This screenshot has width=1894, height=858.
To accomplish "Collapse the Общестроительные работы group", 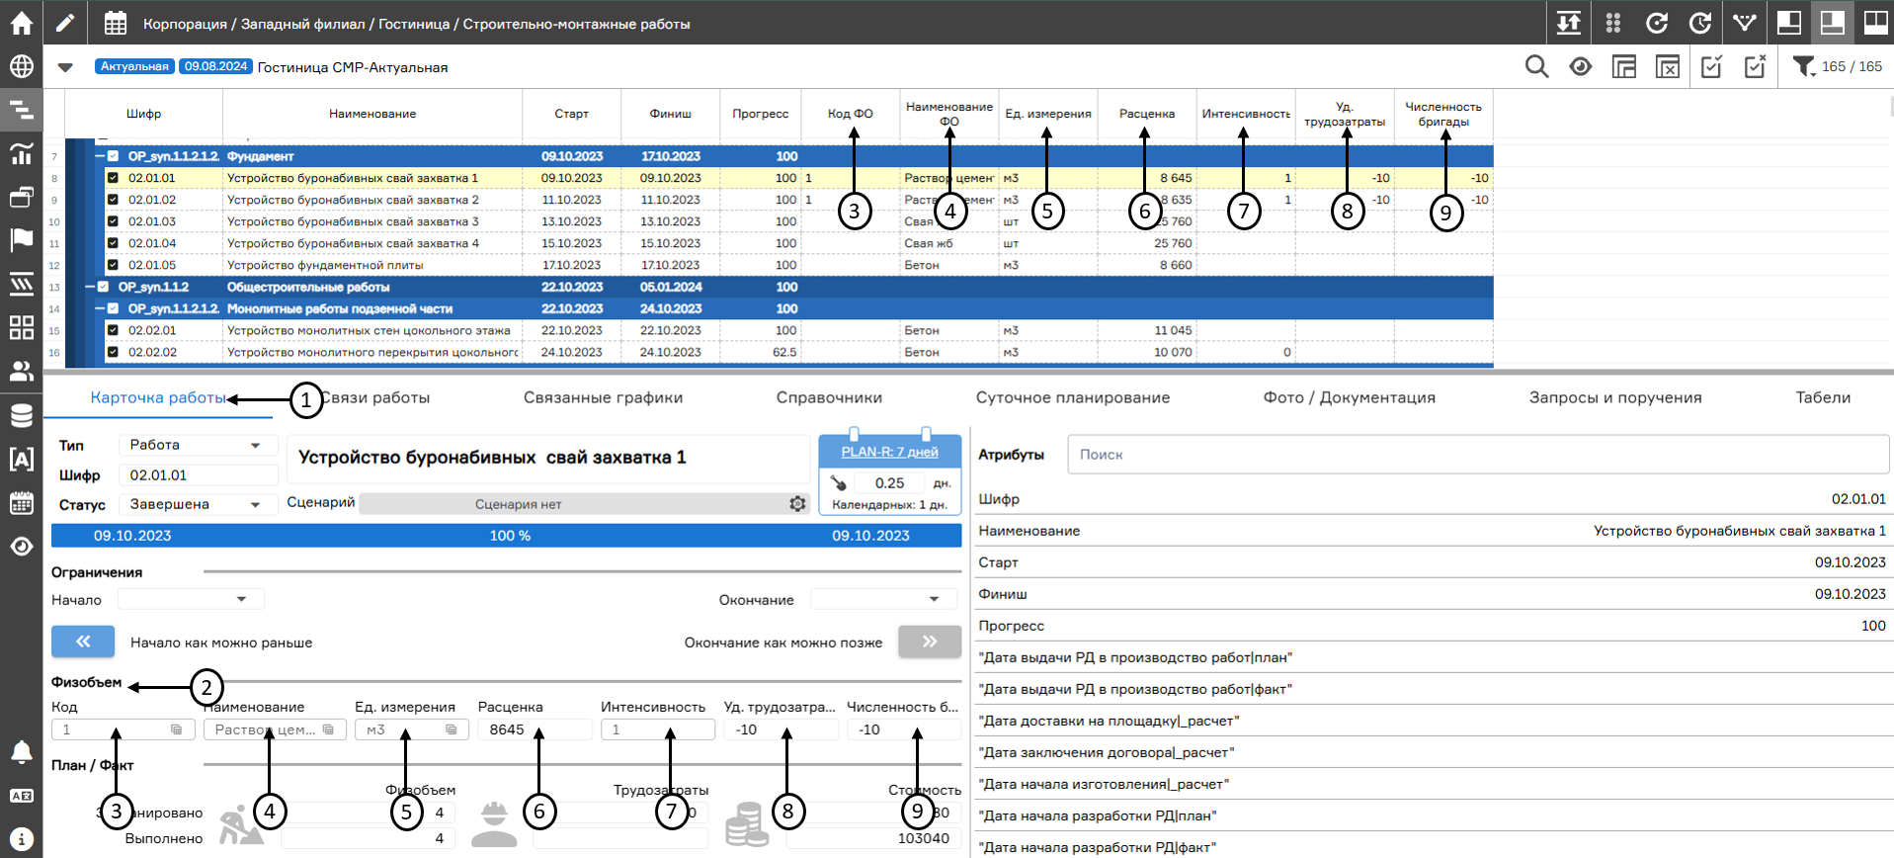I will tap(90, 287).
